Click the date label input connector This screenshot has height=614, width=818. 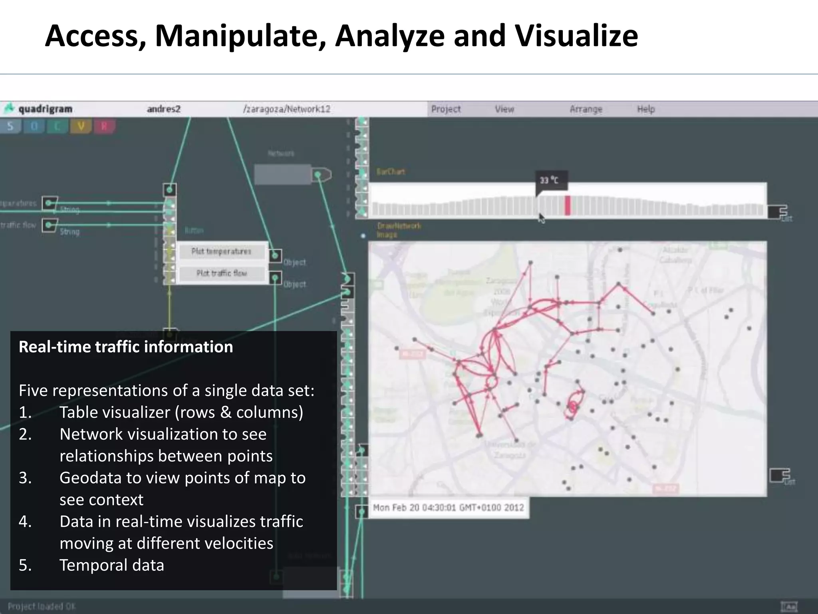pos(361,511)
